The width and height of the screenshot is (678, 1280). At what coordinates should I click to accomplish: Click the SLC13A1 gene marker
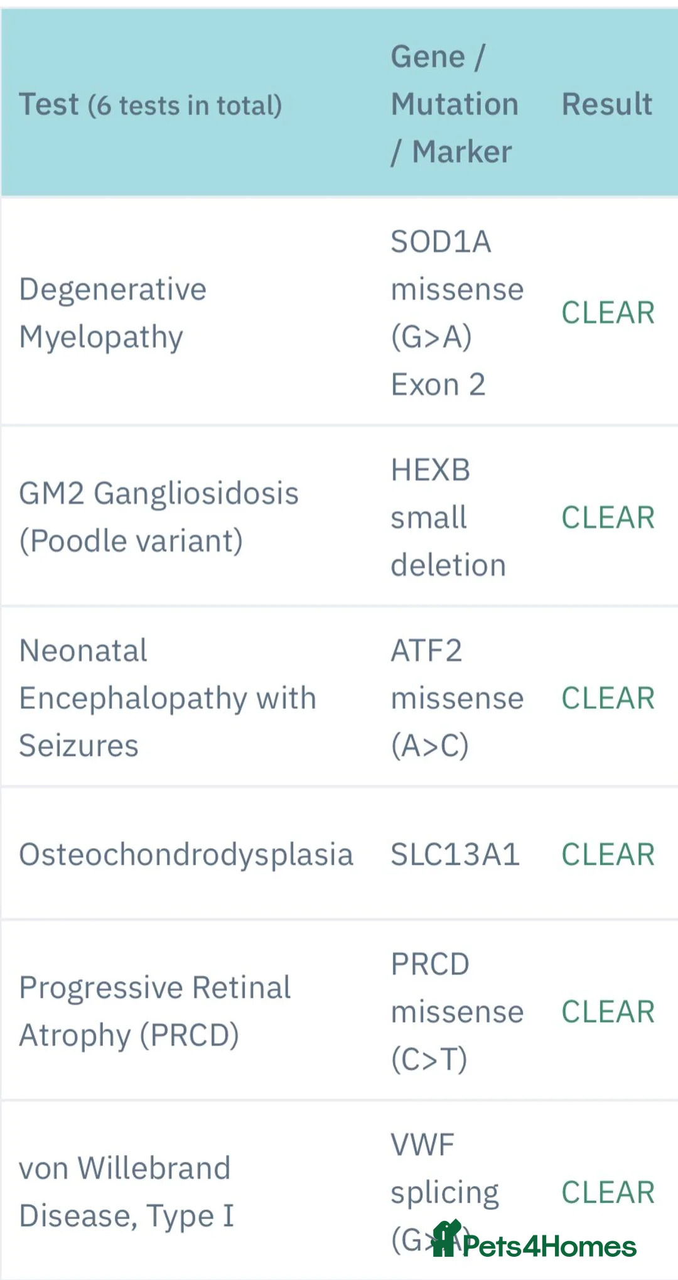[455, 854]
